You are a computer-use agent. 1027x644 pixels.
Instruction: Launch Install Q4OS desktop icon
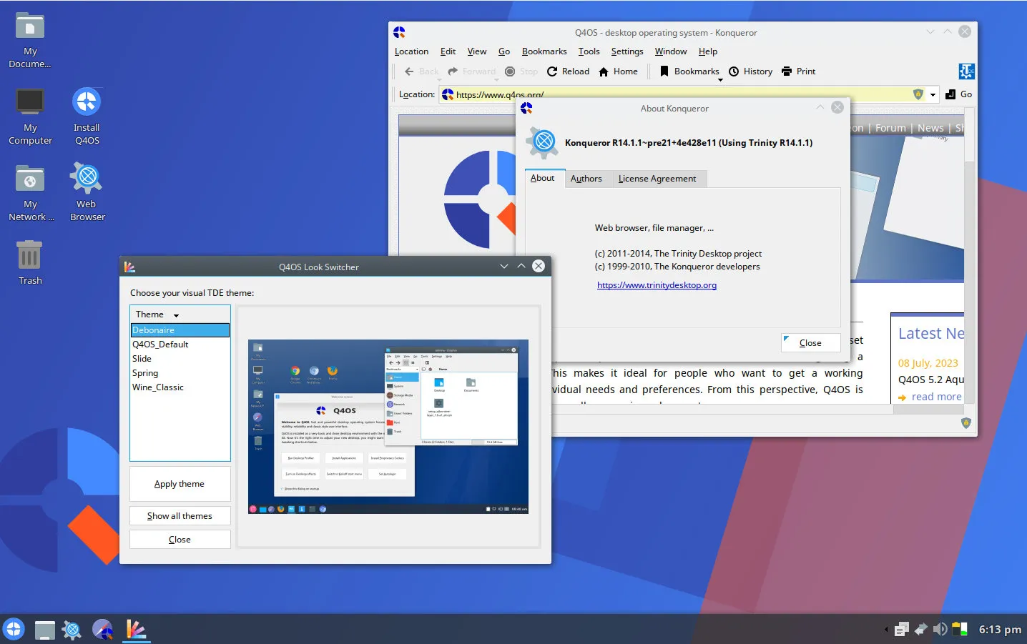click(87, 117)
